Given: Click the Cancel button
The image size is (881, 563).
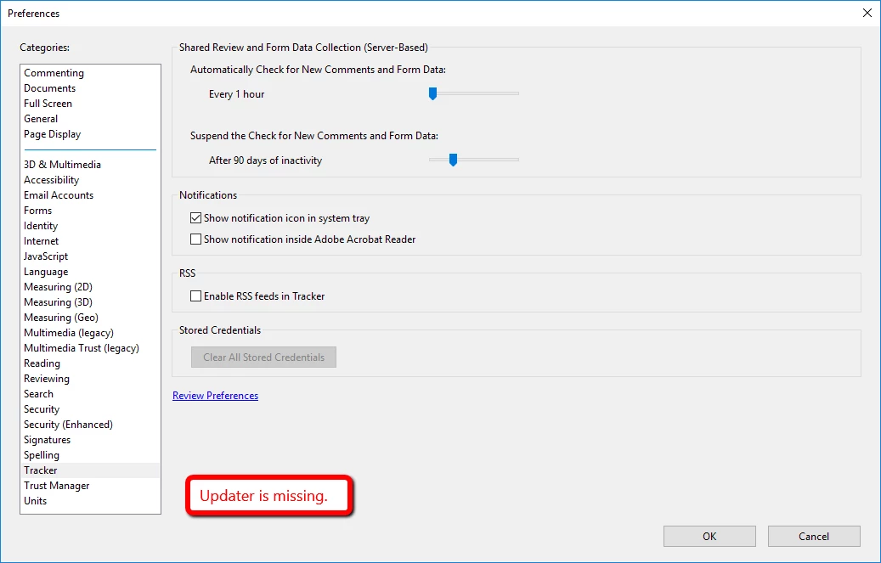Looking at the screenshot, I should point(814,537).
